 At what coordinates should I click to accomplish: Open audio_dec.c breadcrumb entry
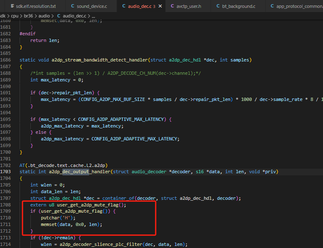pos(75,16)
